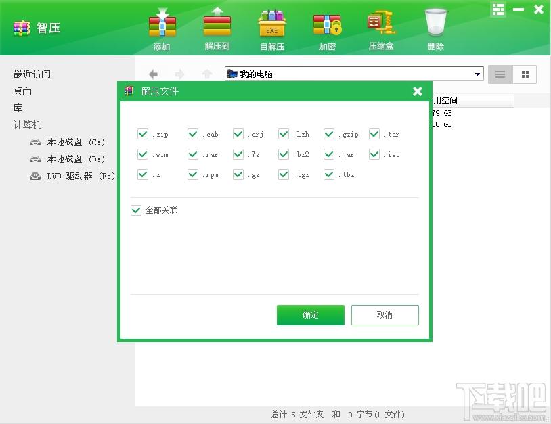Screen dimensions: 551x424
Task: Go up one folder level
Action: tap(207, 74)
